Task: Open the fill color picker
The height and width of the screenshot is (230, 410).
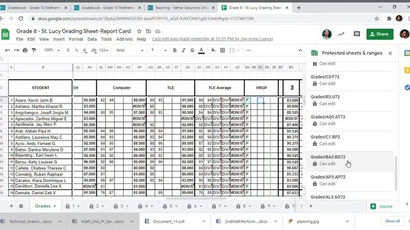Action: [x=213, y=50]
